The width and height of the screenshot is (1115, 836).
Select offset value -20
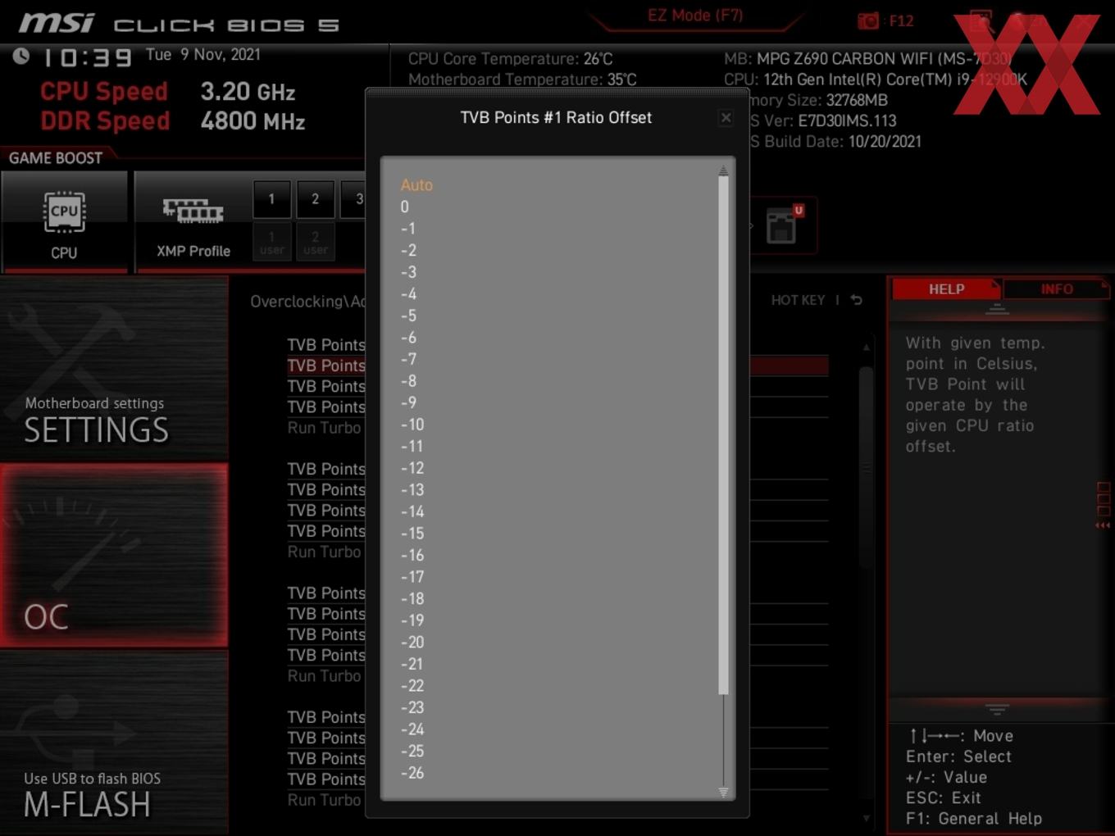click(x=412, y=642)
